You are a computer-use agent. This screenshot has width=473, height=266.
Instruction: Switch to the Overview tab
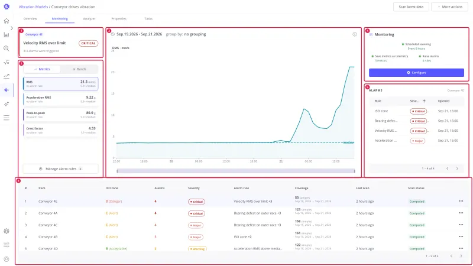click(30, 19)
